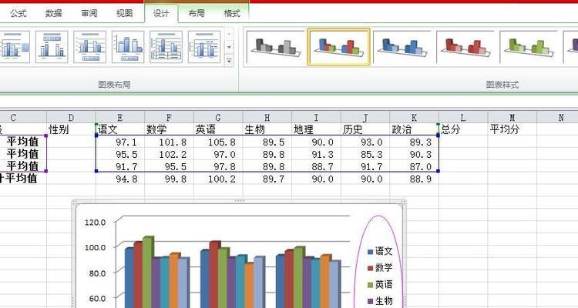Select column K header
Image resolution: width=578 pixels, height=308 pixels.
[x=414, y=118]
